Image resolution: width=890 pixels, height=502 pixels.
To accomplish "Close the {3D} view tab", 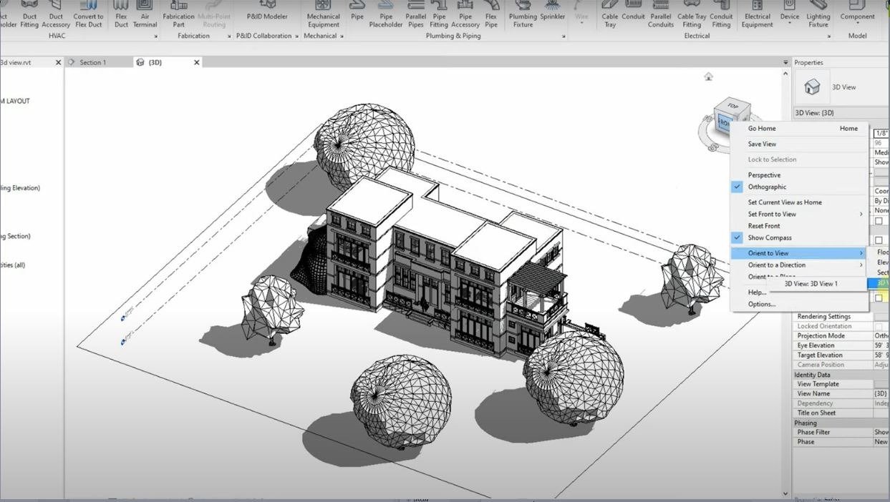I will 197,62.
